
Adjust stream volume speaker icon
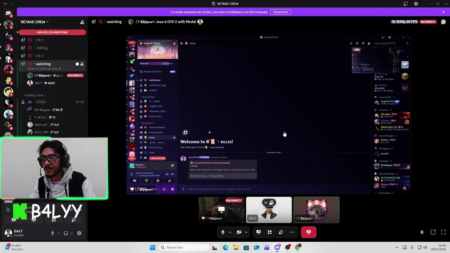[422, 232]
